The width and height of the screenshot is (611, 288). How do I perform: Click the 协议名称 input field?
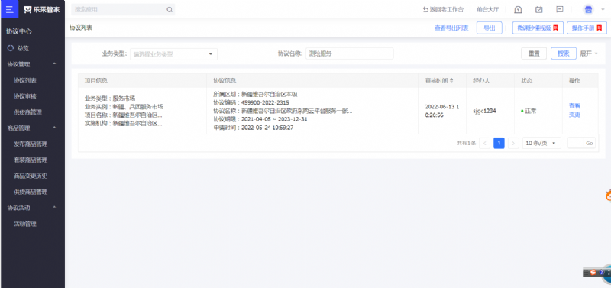pos(349,53)
